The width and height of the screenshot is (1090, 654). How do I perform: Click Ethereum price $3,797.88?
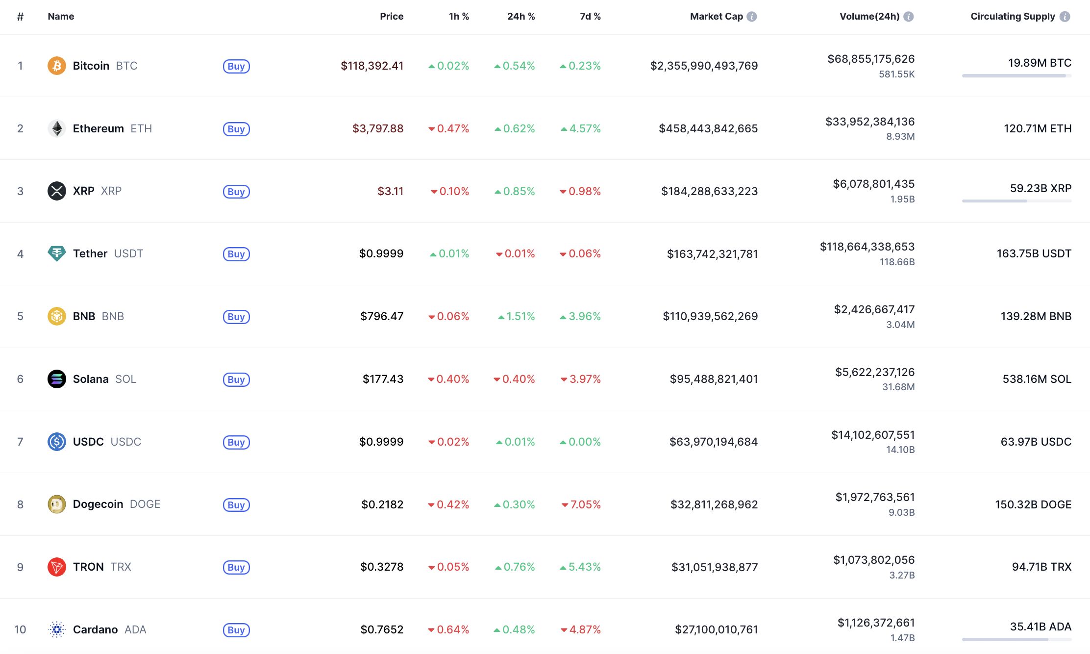coord(378,128)
